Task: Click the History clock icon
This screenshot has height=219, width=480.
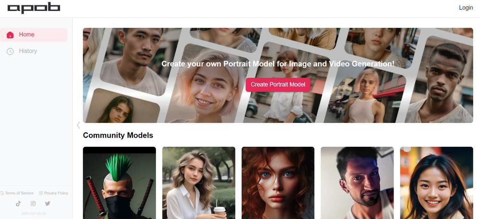Action: (x=10, y=51)
